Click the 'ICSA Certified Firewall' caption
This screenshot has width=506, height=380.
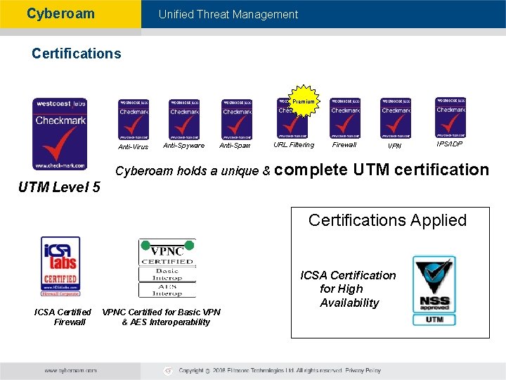click(x=63, y=317)
